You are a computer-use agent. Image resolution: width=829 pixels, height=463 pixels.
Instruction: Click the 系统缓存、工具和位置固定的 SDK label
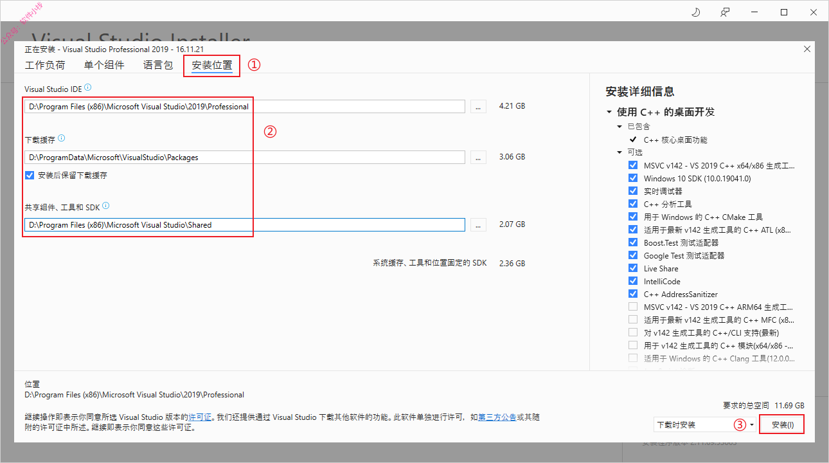[430, 264]
